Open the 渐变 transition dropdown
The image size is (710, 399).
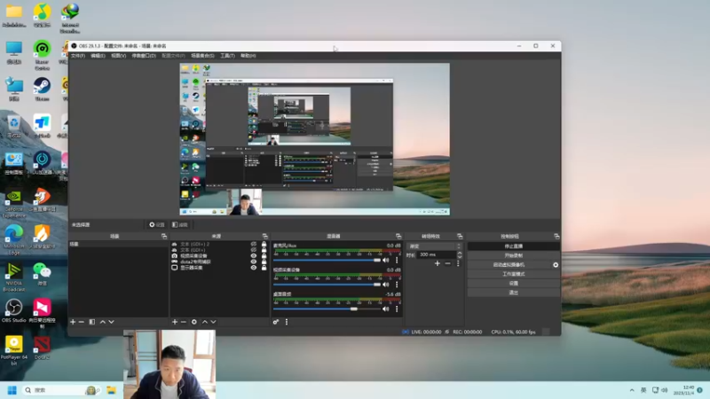(435, 246)
